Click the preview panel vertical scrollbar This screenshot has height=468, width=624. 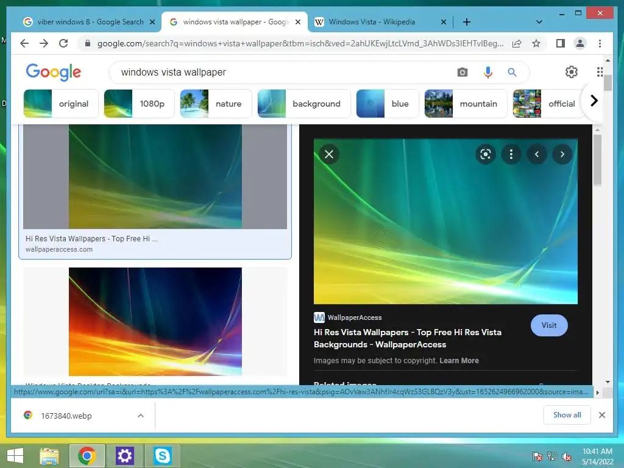coord(597,160)
